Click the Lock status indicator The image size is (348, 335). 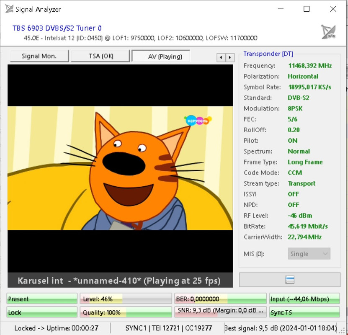42,312
